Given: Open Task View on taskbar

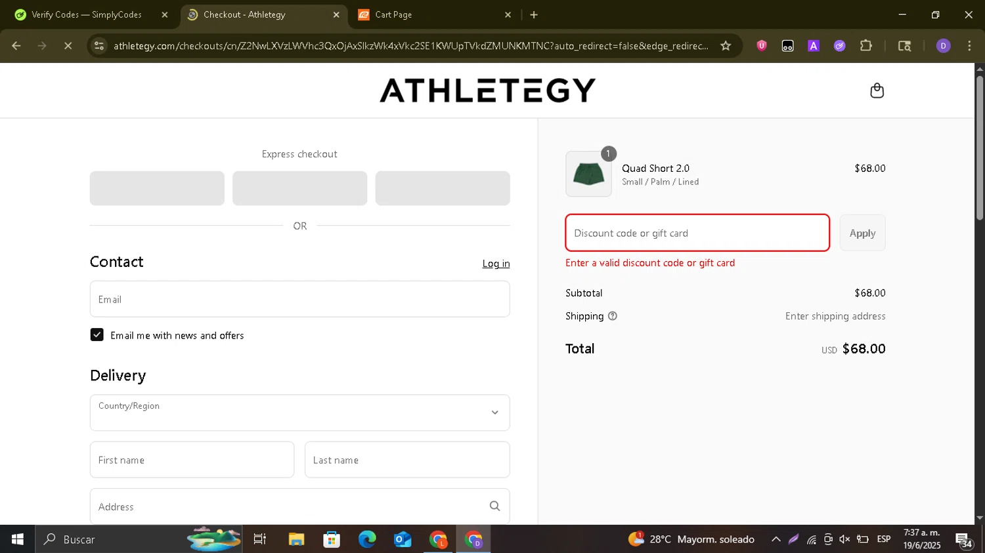Looking at the screenshot, I should [260, 539].
